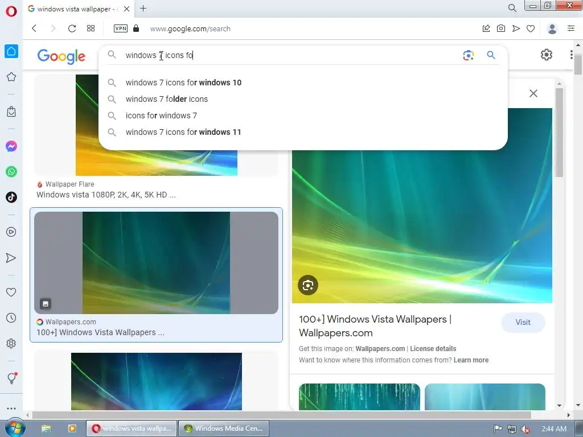Open related teal streaks thumbnail in preview
The image size is (583, 437).
tap(359, 397)
